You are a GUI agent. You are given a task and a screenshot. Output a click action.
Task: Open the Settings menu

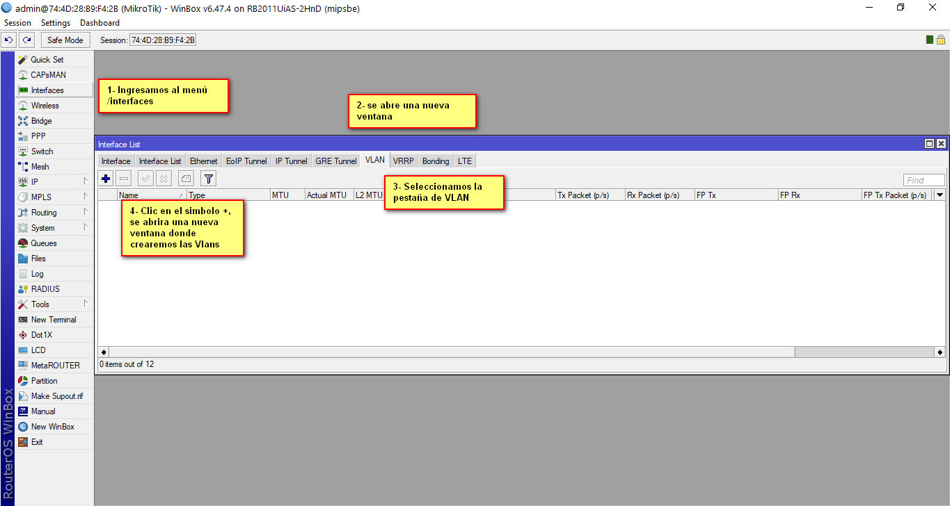56,23
